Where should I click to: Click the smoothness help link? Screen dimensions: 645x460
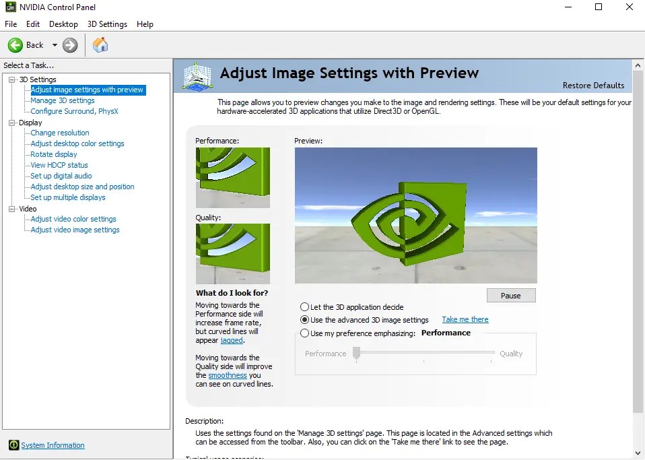click(228, 375)
